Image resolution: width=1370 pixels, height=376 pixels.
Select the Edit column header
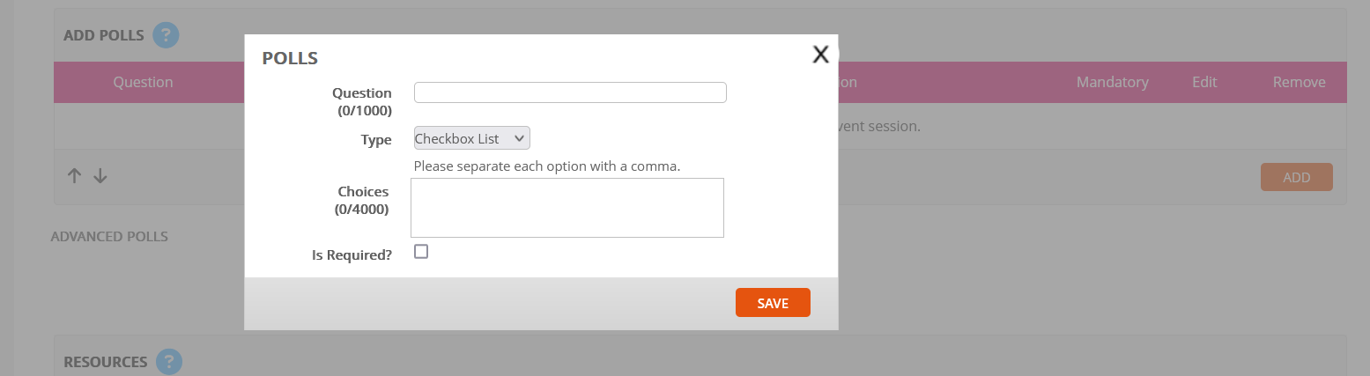[x=1204, y=82]
